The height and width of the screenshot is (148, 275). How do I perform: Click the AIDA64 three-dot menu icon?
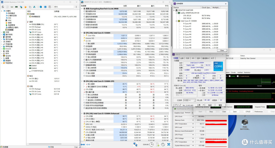[76, 7]
